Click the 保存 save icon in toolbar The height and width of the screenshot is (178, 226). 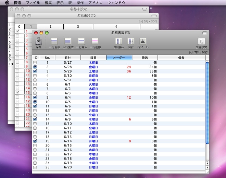point(39,42)
